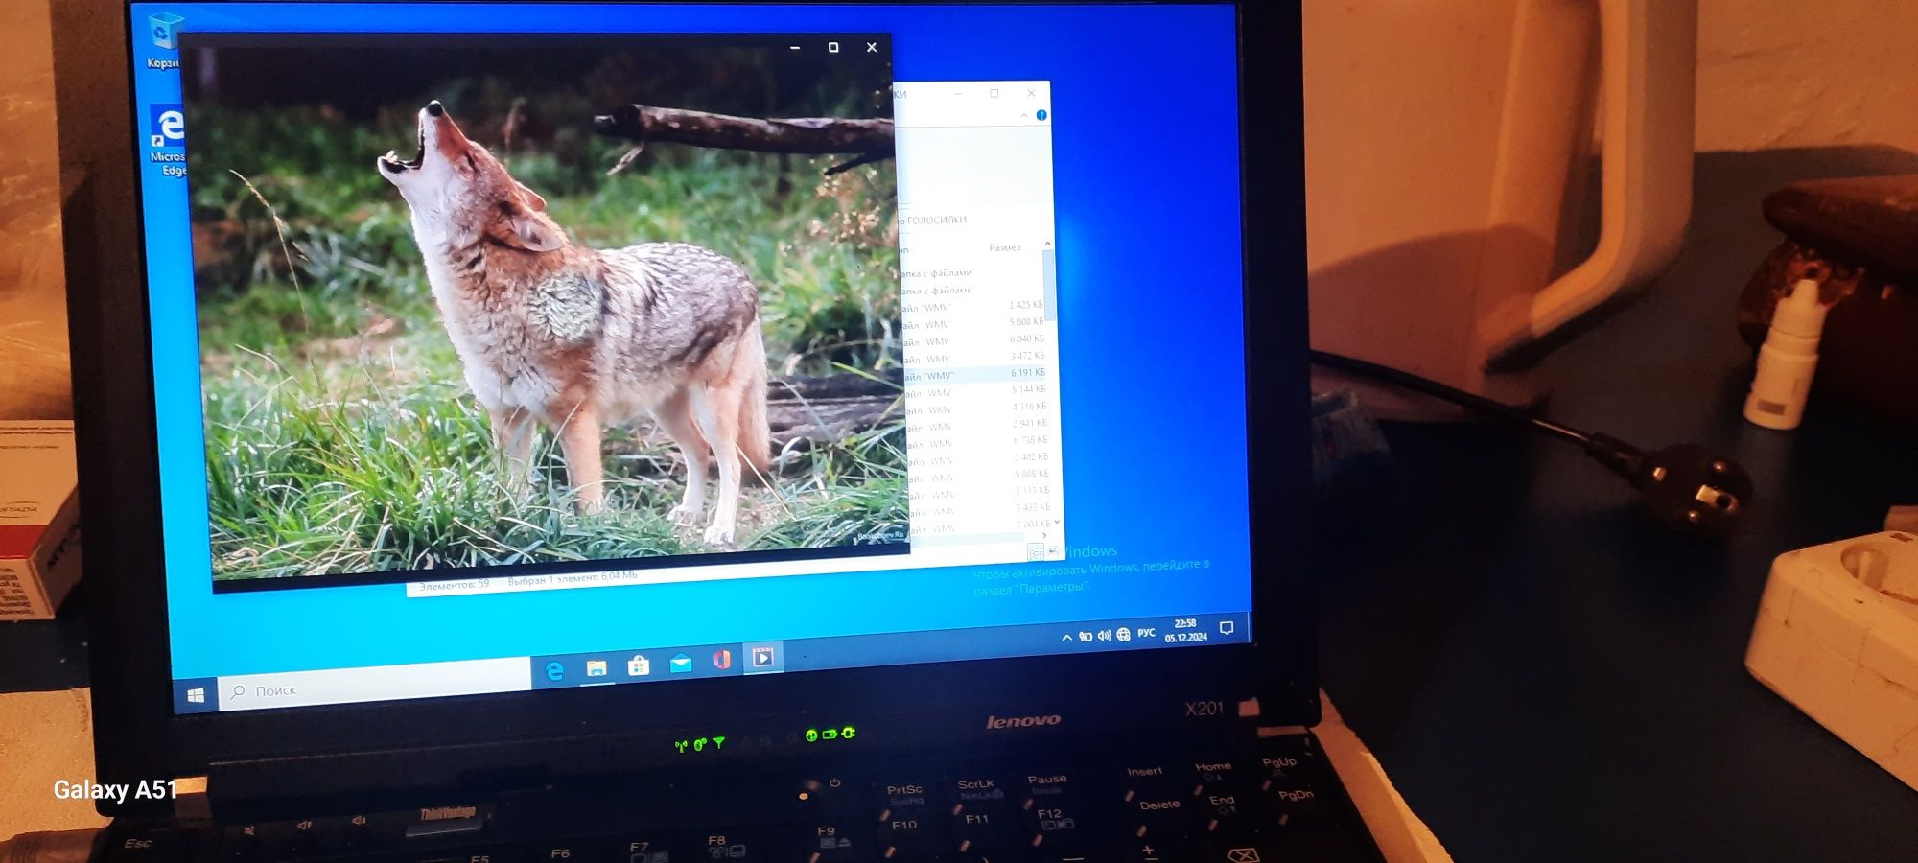
Task: Click the down arrow of Explorer scrollbar
Action: (x=1057, y=522)
